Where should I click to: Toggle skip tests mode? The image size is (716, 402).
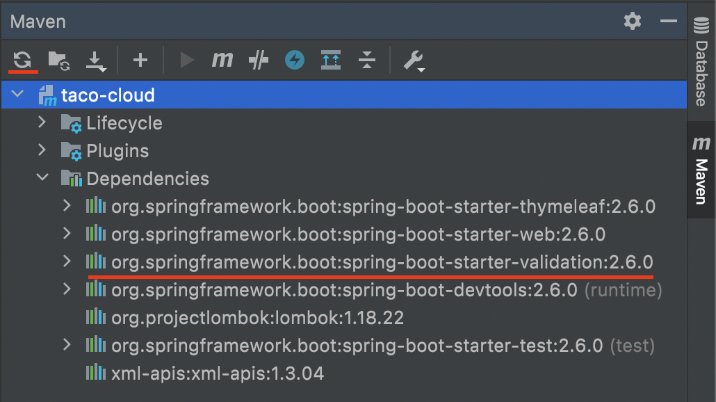258,61
